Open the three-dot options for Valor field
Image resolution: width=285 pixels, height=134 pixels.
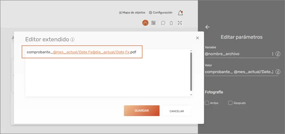[273, 72]
